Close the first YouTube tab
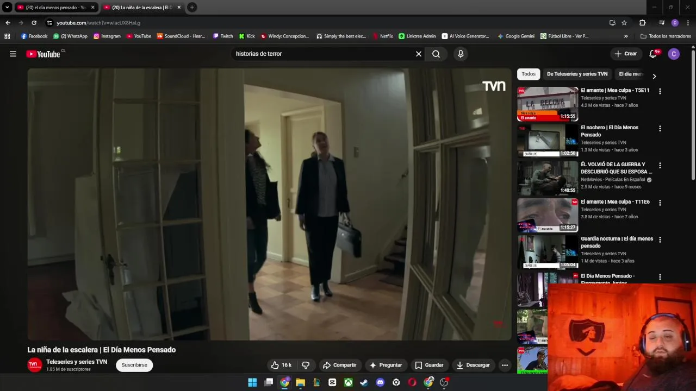Viewport: 696px width, 391px height. [92, 8]
